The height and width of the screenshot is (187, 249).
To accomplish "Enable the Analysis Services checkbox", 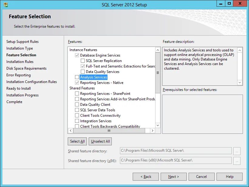I will coord(77,77).
